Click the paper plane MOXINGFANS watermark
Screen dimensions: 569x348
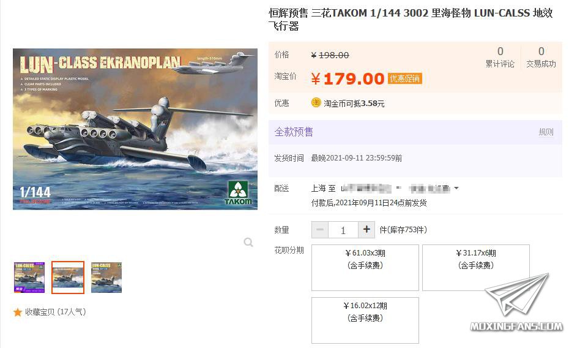pos(517,303)
